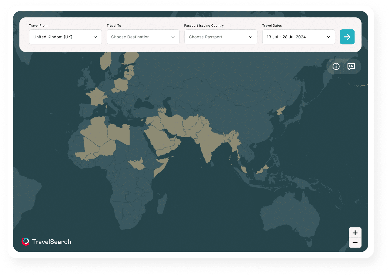Image resolution: width=389 pixels, height=275 pixels.
Task: Click the chevron beside 13 Jul - 28 Jul
Action: pos(329,37)
